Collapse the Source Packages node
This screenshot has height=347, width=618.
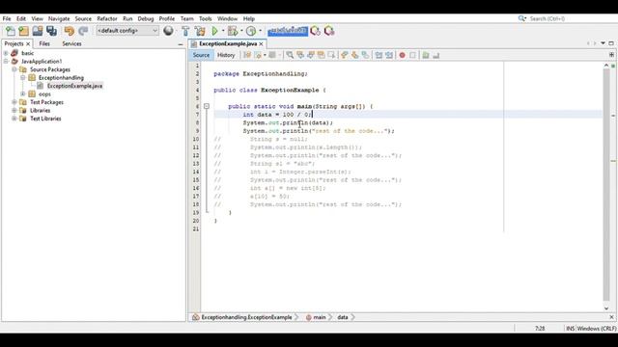click(x=14, y=69)
